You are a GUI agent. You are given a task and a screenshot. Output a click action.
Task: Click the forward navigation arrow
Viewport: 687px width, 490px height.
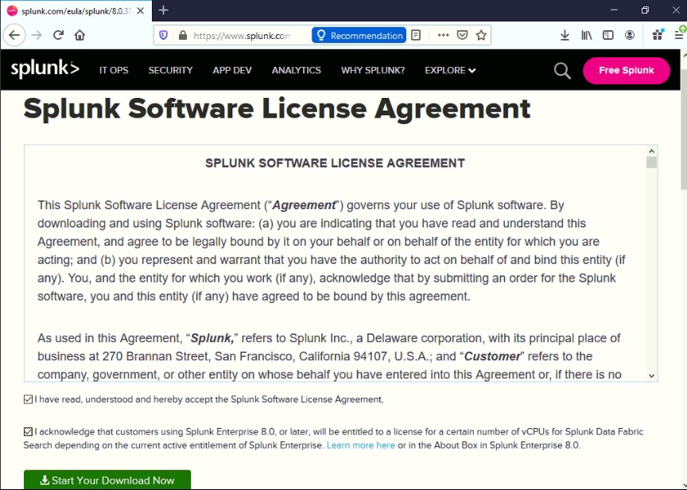pyautogui.click(x=37, y=35)
